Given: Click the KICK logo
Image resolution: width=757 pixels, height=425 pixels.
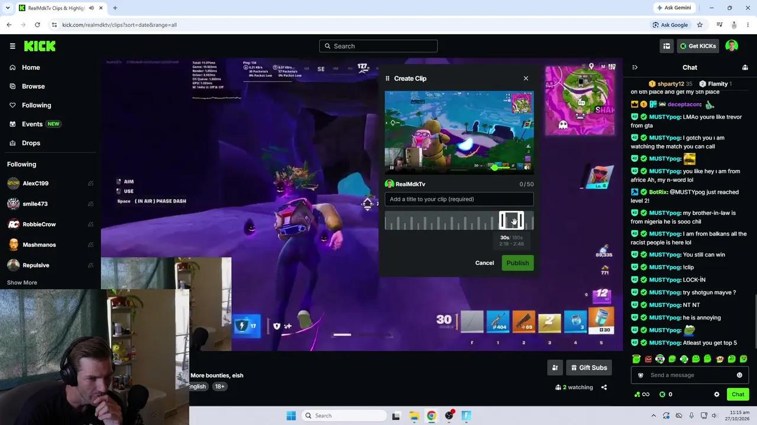Looking at the screenshot, I should tap(40, 46).
